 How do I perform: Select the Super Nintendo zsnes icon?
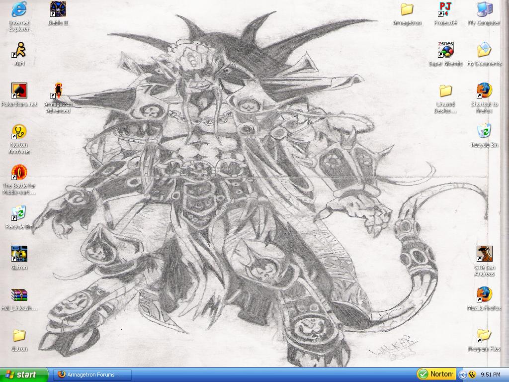[445, 51]
